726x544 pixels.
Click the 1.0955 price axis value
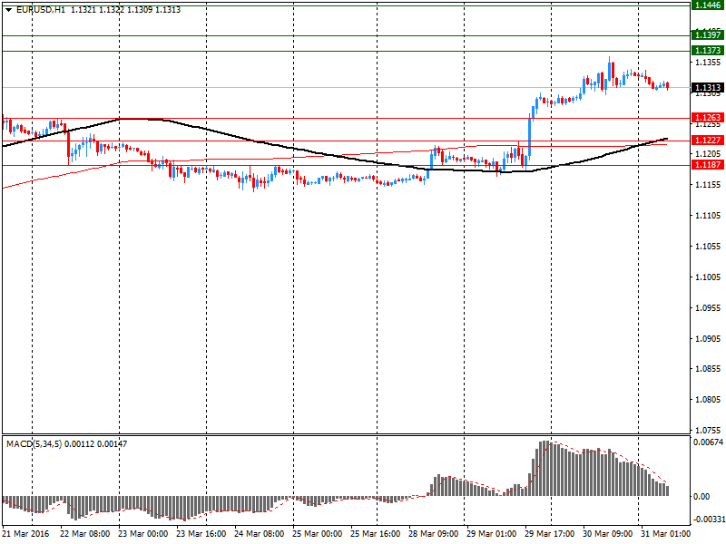click(708, 307)
